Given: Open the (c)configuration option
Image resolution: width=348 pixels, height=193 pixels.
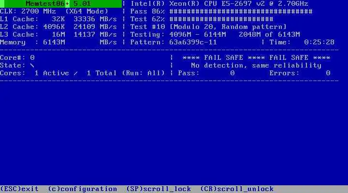Looking at the screenshot, I should coord(83,189).
